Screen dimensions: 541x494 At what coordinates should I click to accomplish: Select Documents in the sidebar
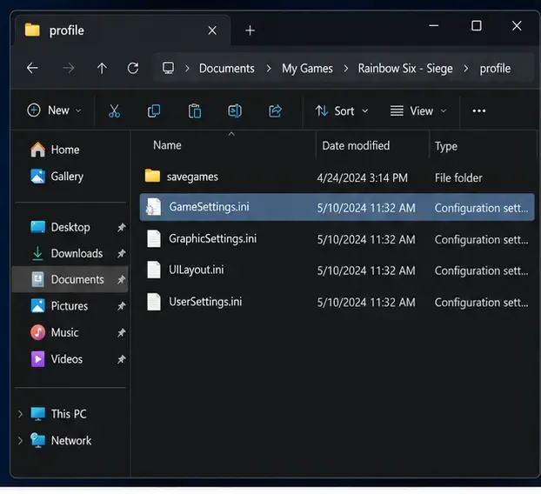click(70, 279)
